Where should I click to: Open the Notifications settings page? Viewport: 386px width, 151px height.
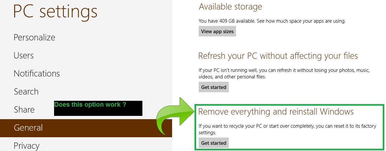point(37,74)
